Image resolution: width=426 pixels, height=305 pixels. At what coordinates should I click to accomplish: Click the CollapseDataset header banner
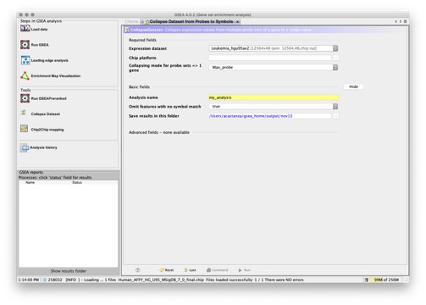pyautogui.click(x=265, y=30)
